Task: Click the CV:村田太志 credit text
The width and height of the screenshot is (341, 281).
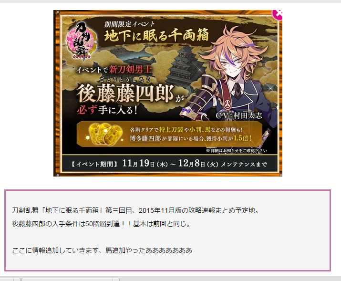Action: click(x=239, y=115)
